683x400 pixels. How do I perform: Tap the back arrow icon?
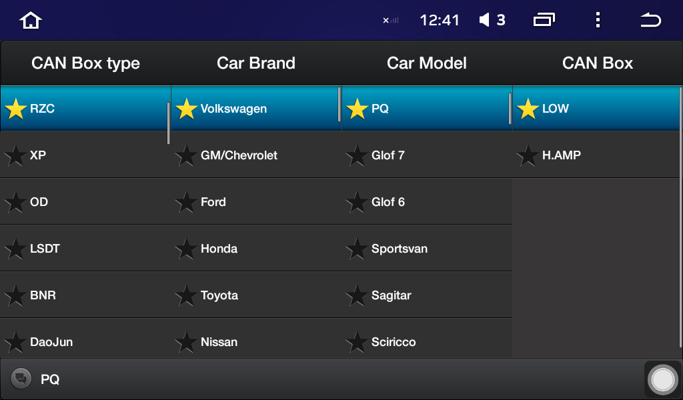(650, 20)
